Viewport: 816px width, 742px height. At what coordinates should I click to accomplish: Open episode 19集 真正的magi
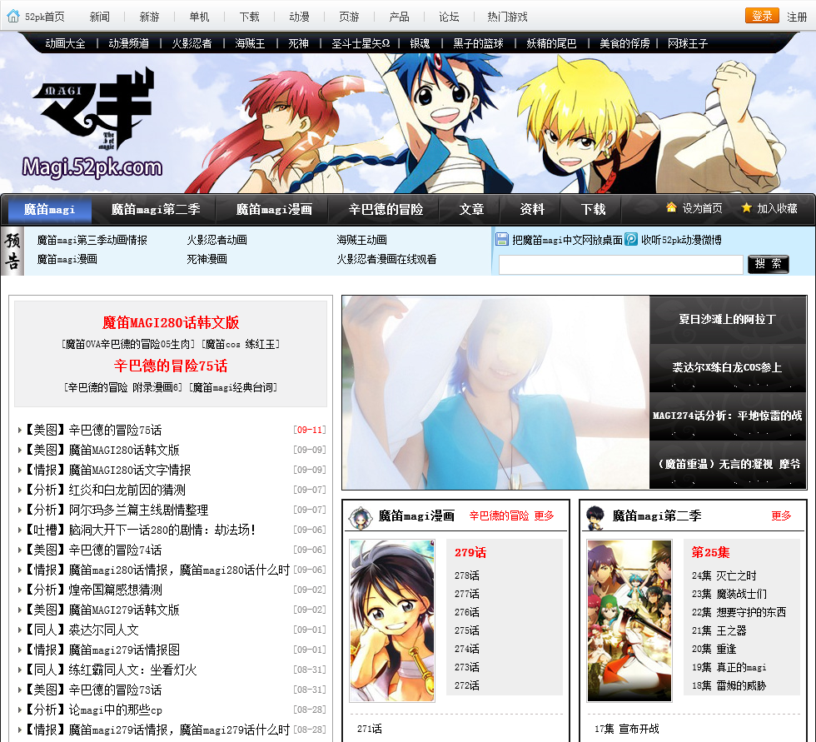(729, 667)
